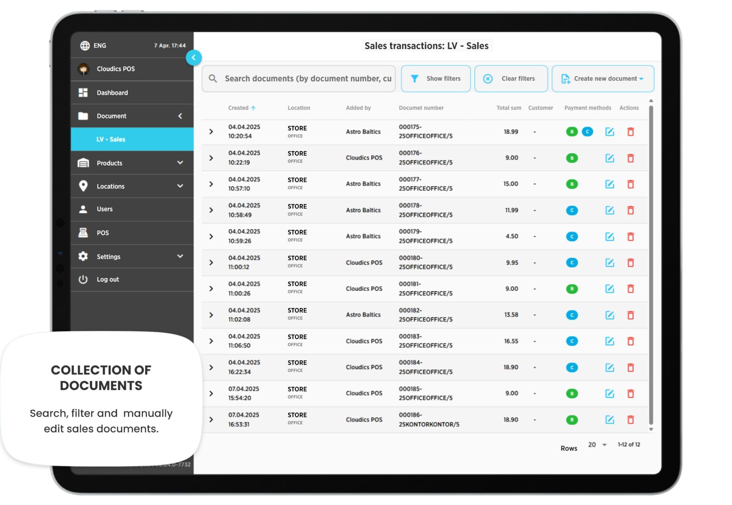732x505 pixels.
Task: Select LV - Sales submenu item
Action: click(111, 139)
